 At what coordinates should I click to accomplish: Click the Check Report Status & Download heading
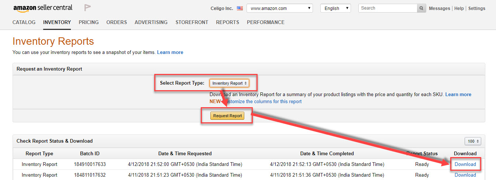click(x=55, y=141)
